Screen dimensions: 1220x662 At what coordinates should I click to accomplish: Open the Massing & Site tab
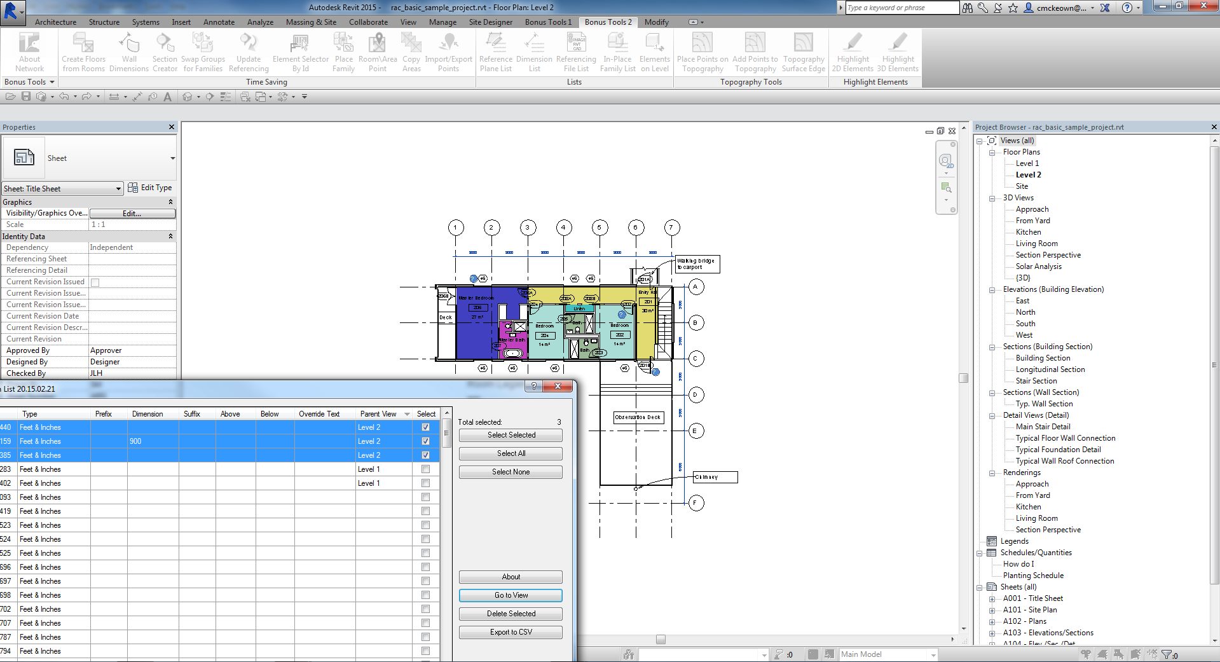pyautogui.click(x=311, y=22)
